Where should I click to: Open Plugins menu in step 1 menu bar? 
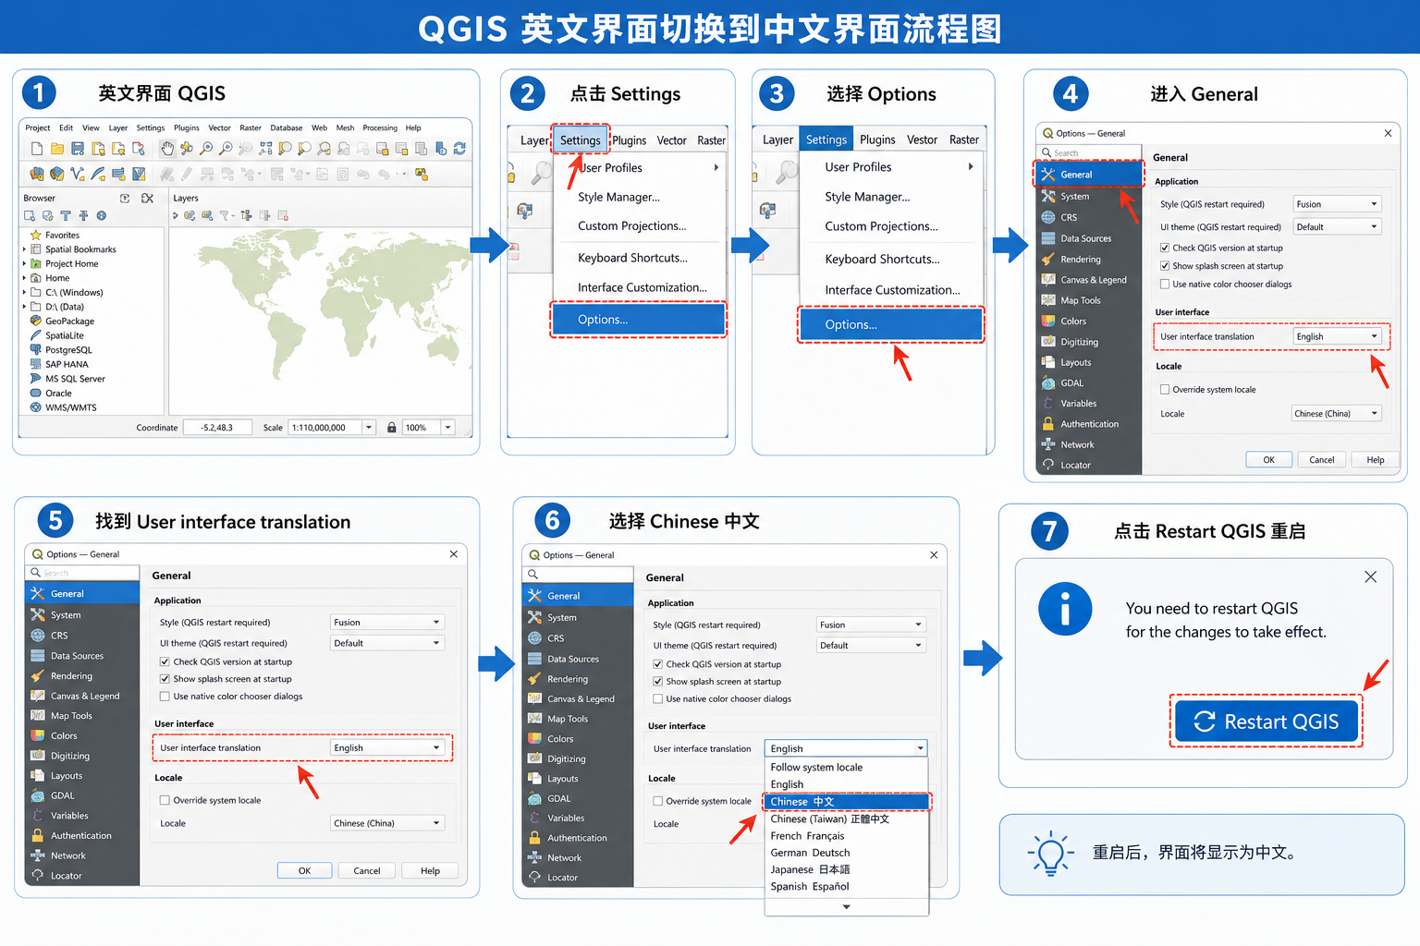(x=186, y=127)
